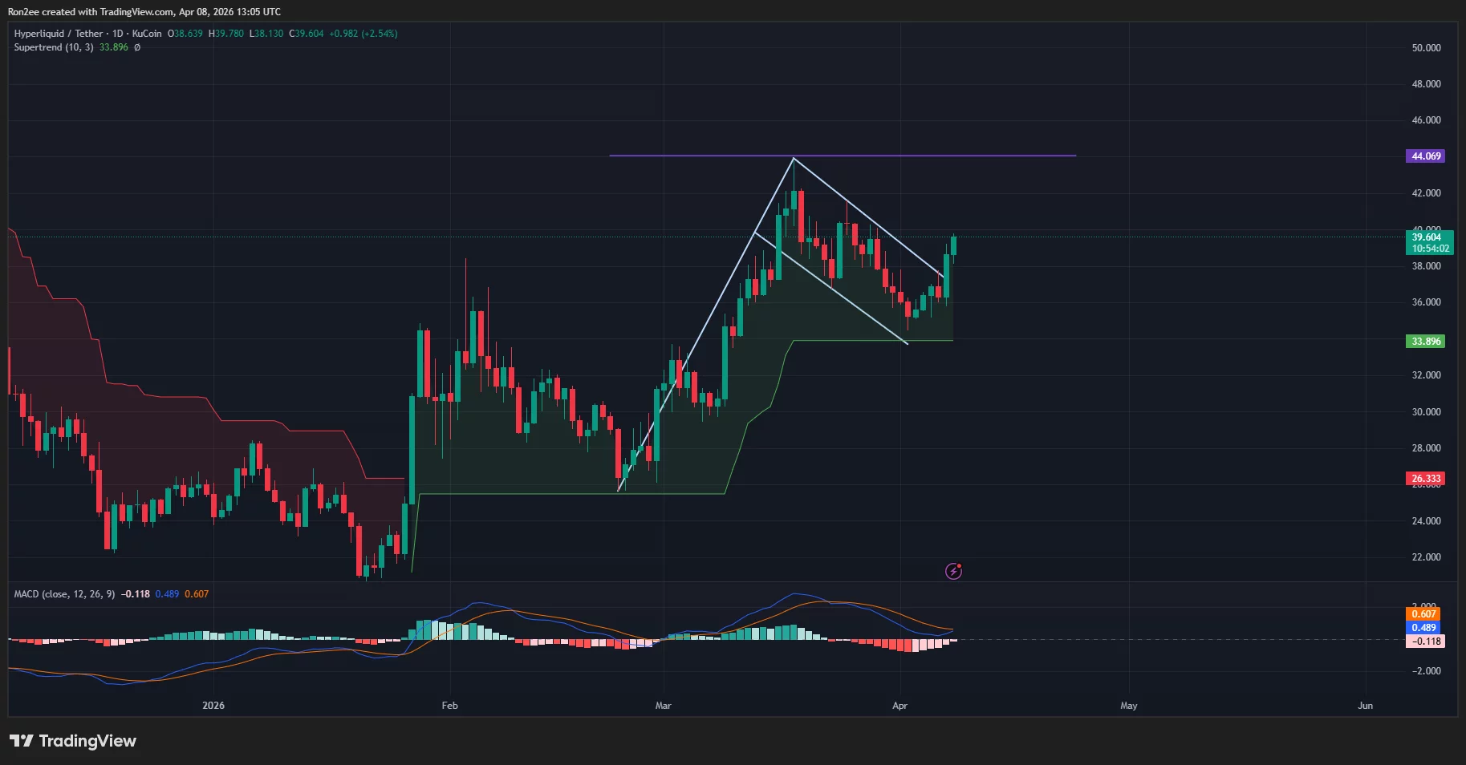Select the MACD (close, 12, 26, 9) indicator label

coord(64,596)
